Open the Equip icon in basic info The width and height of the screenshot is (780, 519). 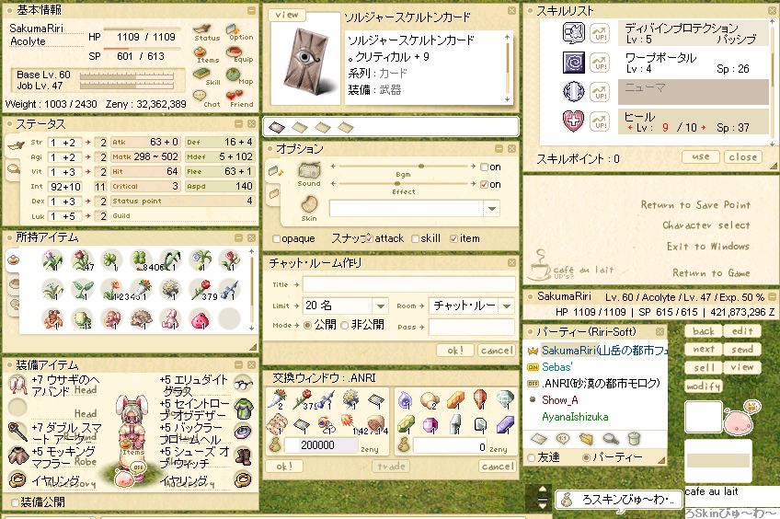coord(234,52)
